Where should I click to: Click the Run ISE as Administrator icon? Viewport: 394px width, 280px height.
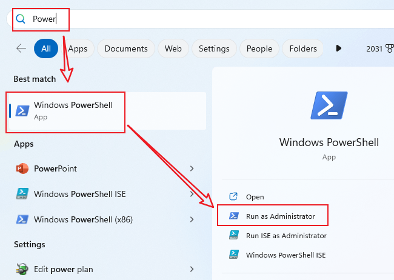(x=234, y=235)
